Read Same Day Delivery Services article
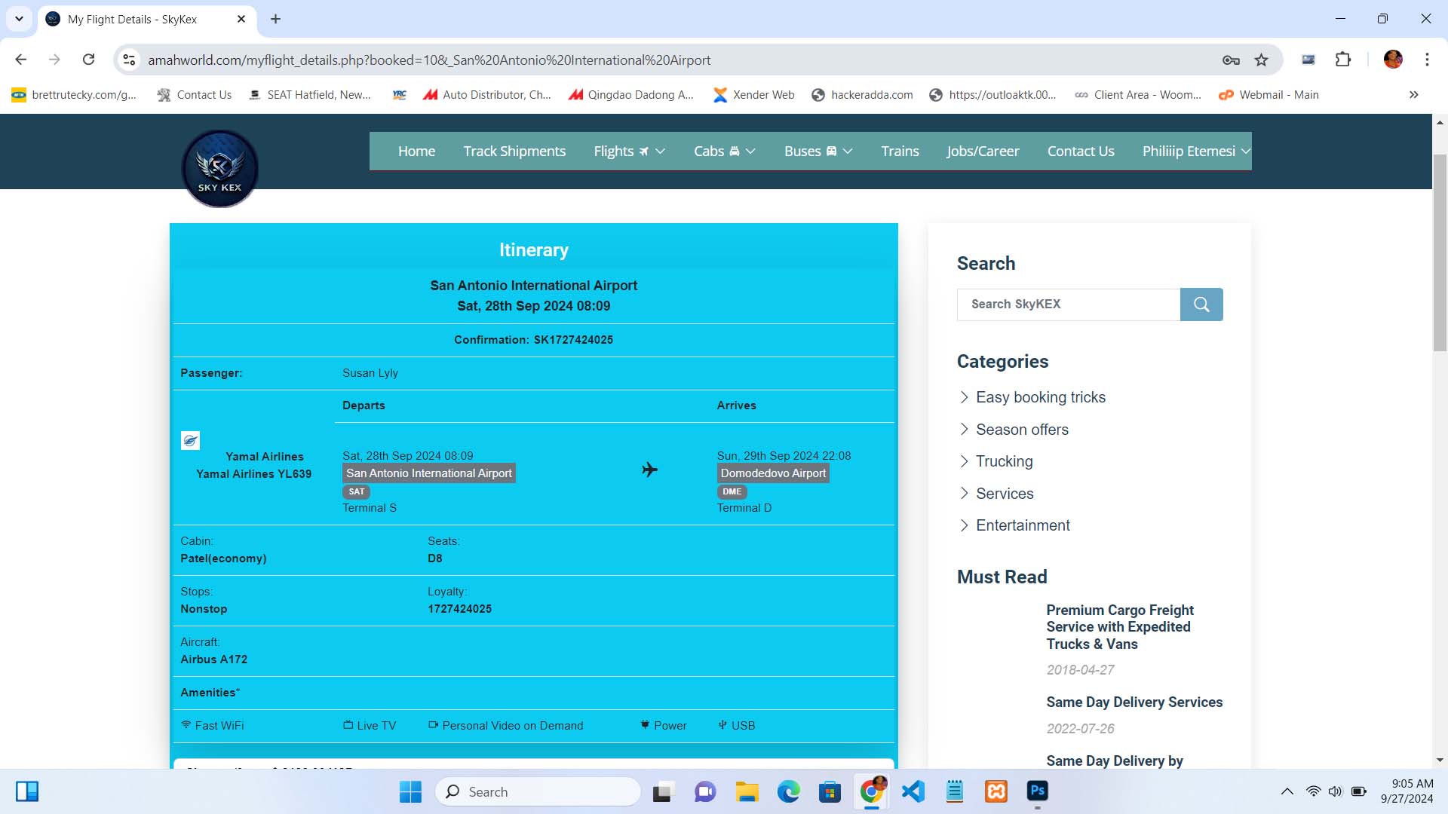1448x814 pixels. [x=1134, y=702]
